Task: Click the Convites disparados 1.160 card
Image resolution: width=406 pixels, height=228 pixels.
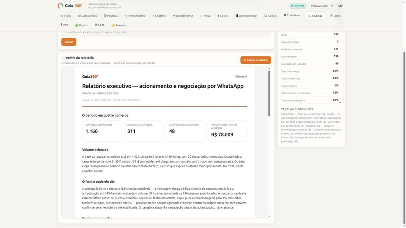Action: pyautogui.click(x=102, y=131)
